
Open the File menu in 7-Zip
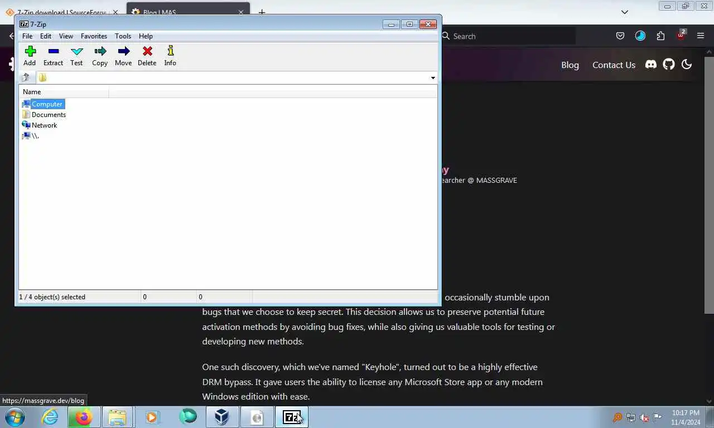tap(27, 36)
